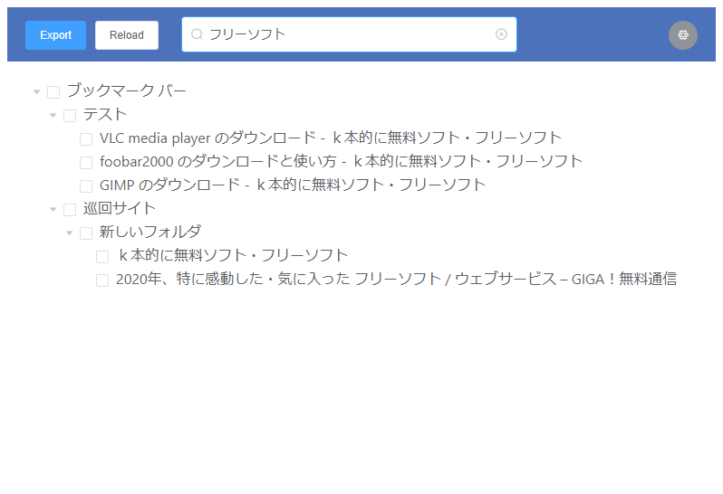The height and width of the screenshot is (494, 723).
Task: Clear the search text with the X icon
Action: pyautogui.click(x=501, y=34)
